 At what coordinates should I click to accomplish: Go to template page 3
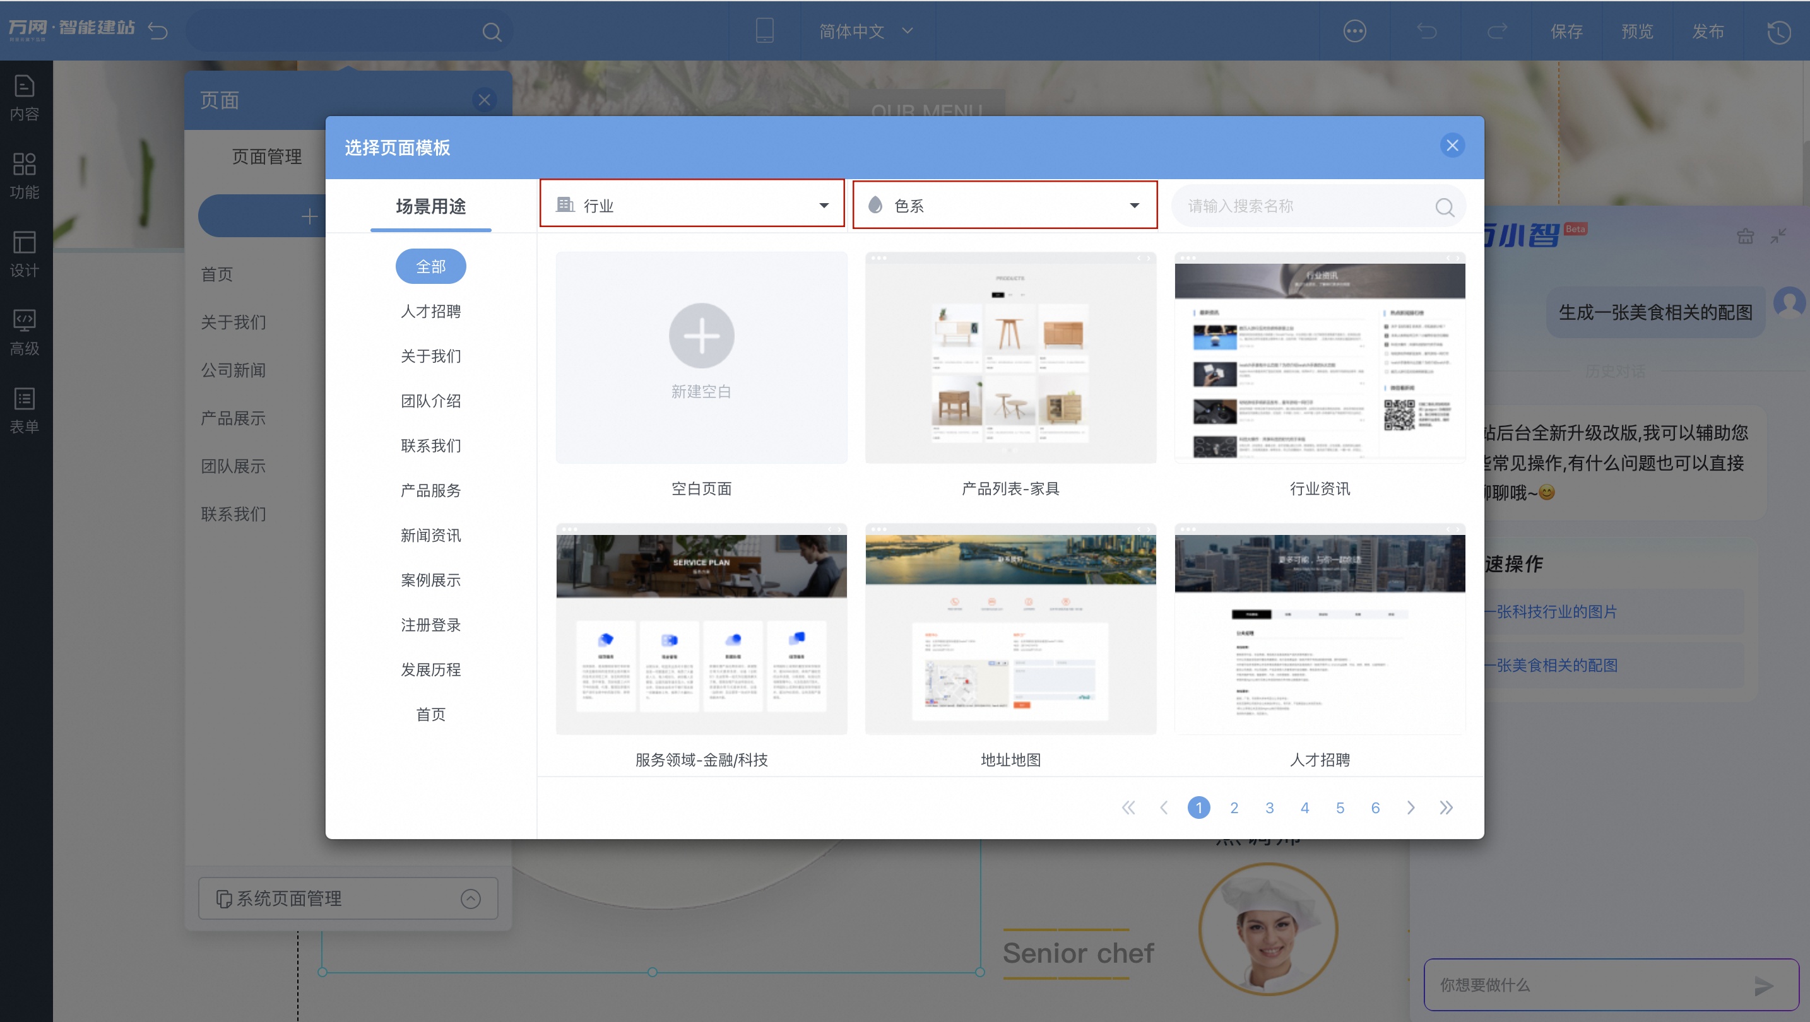click(x=1270, y=808)
